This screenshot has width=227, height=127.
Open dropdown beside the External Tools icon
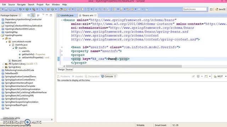(37, 9)
